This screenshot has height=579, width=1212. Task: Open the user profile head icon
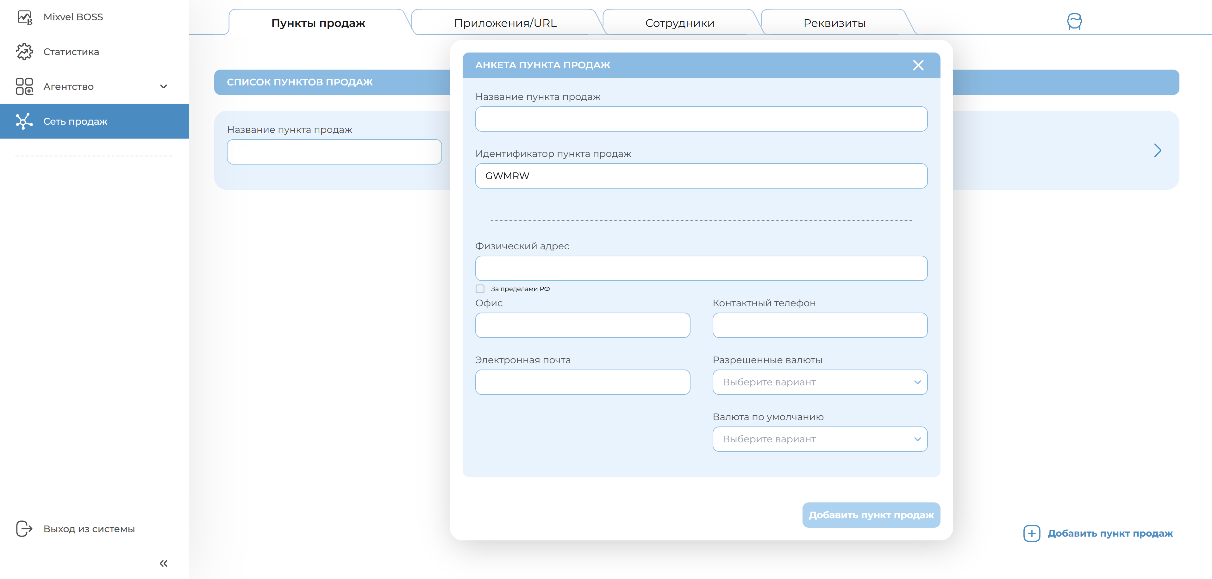(1074, 22)
